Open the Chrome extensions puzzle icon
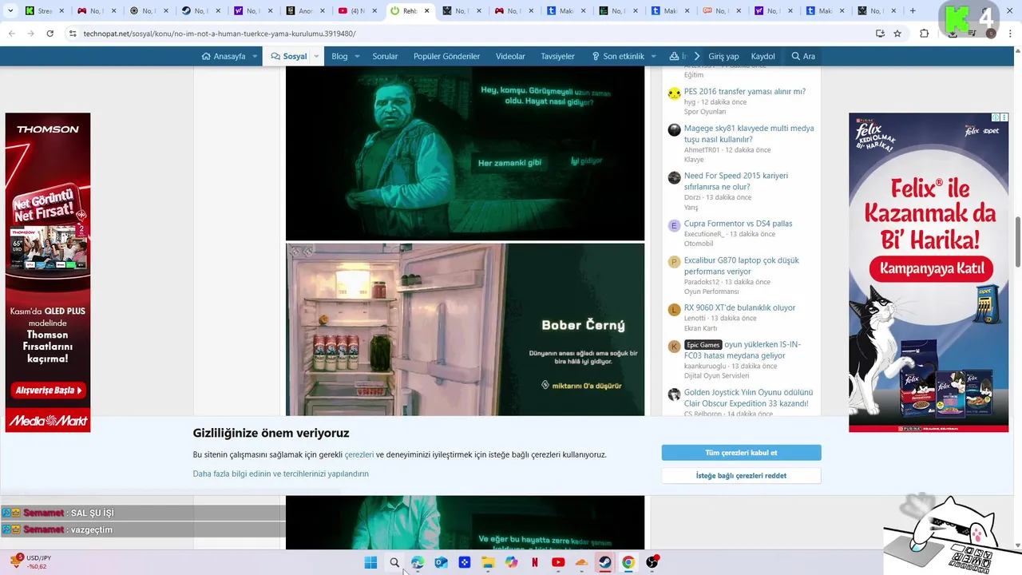 (925, 34)
